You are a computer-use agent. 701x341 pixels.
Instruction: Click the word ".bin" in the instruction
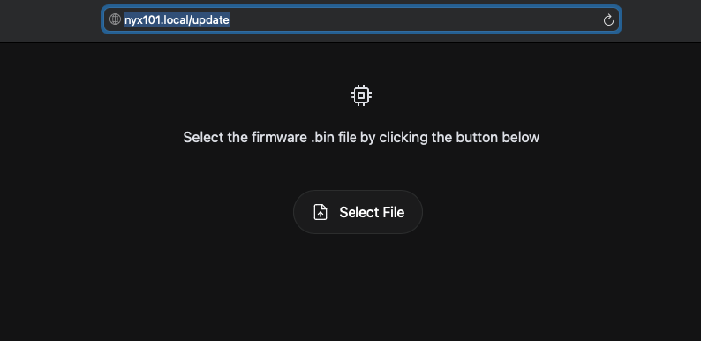(x=323, y=138)
